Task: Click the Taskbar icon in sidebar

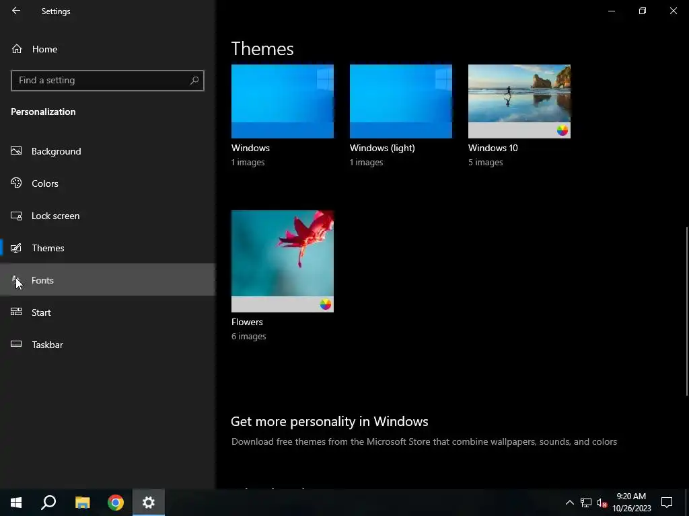Action: [x=16, y=344]
